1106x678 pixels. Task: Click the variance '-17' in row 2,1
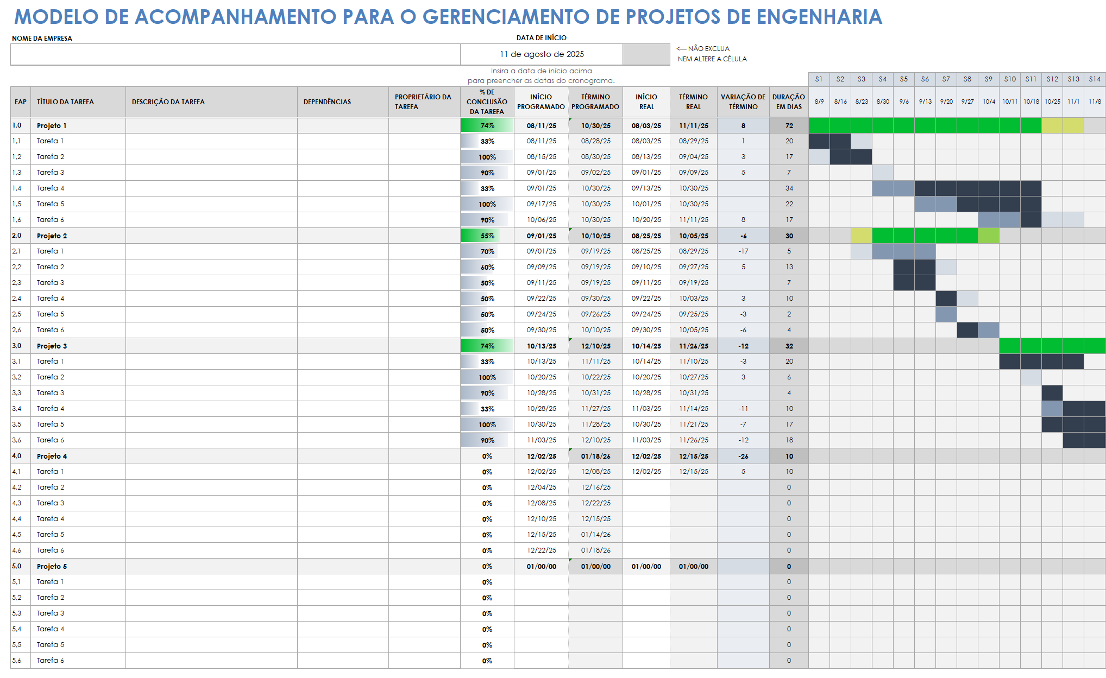click(x=743, y=251)
